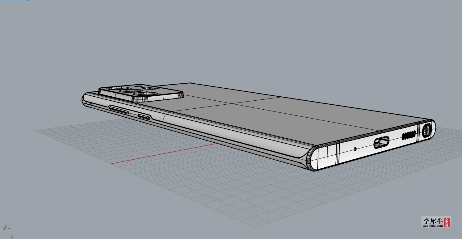This screenshot has width=462, height=239.
Task: Select the camera module on the phone model
Action: point(141,93)
